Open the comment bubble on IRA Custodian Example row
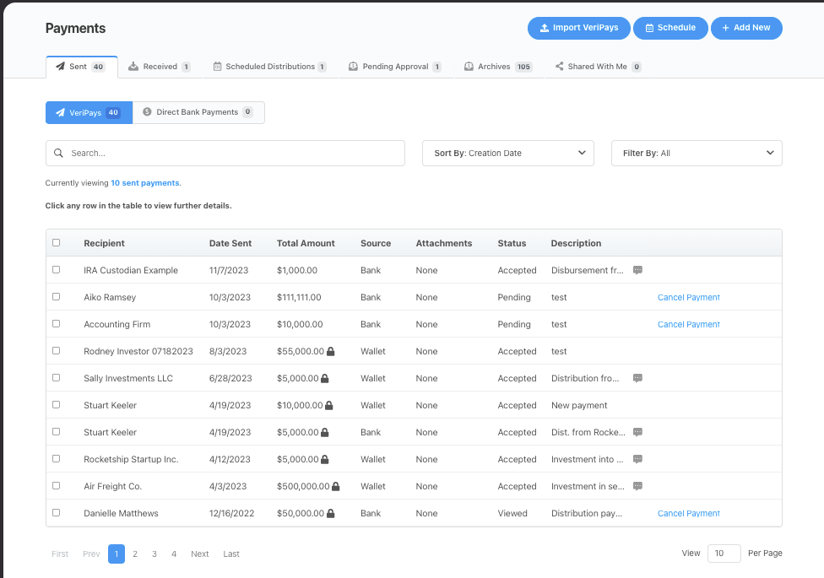Screen dimensions: 824x578 point(637,270)
